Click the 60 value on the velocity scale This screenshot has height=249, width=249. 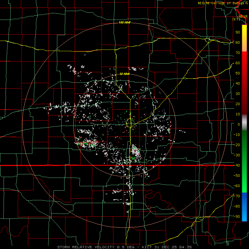pos(238,63)
